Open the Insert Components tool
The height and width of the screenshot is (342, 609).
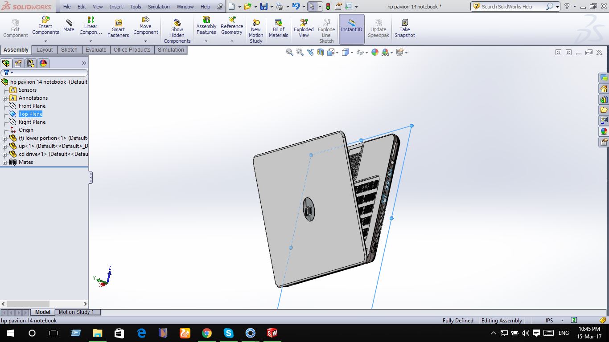45,26
